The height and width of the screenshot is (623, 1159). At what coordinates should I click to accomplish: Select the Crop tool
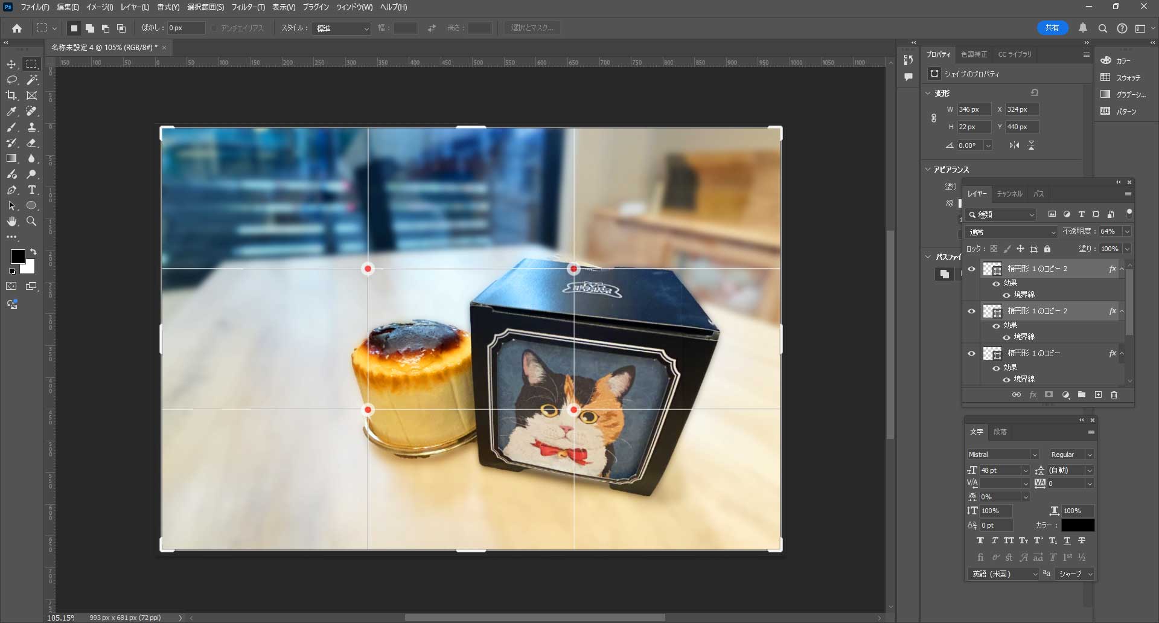(x=11, y=95)
